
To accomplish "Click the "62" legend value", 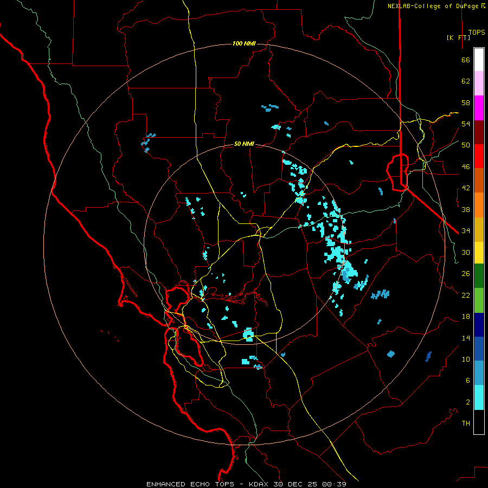I will 466,81.
